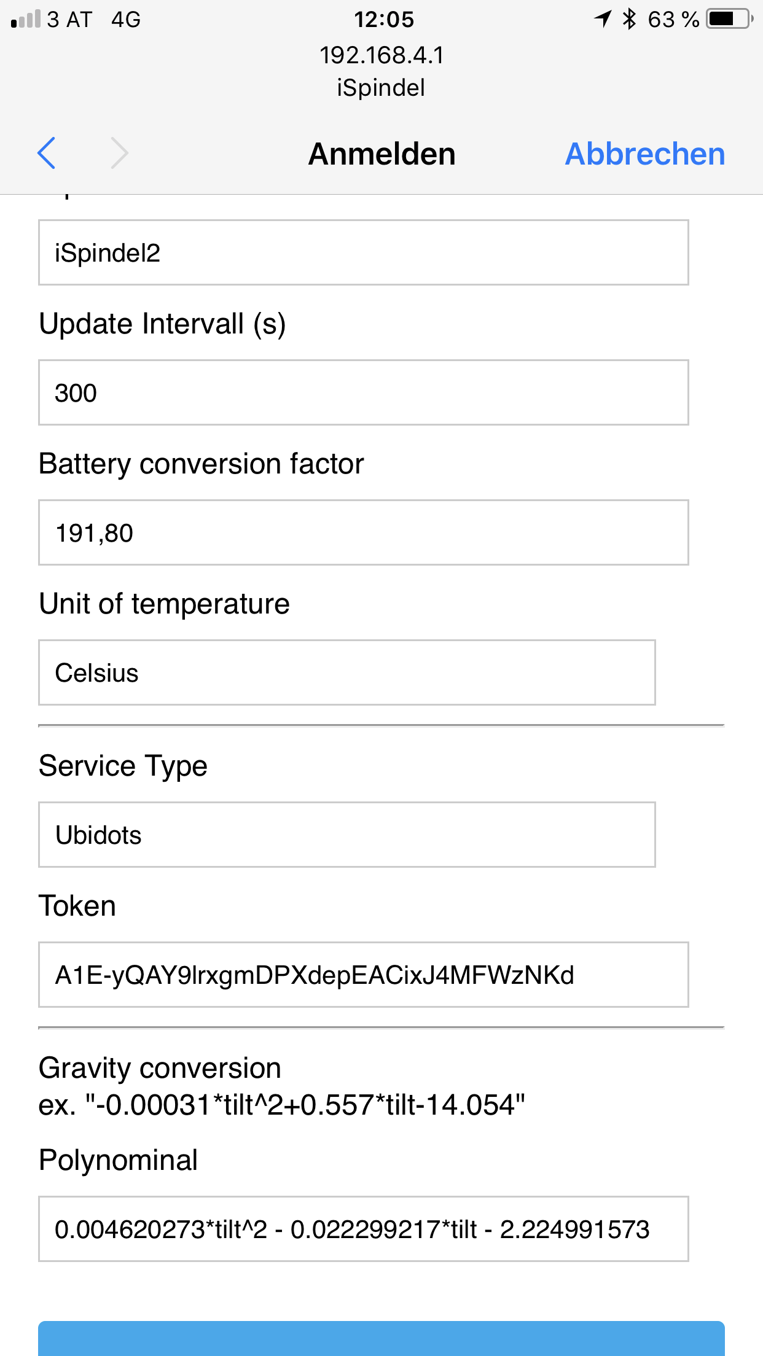Image resolution: width=763 pixels, height=1356 pixels.
Task: Tap the Polynominal formula field
Action: point(363,1229)
